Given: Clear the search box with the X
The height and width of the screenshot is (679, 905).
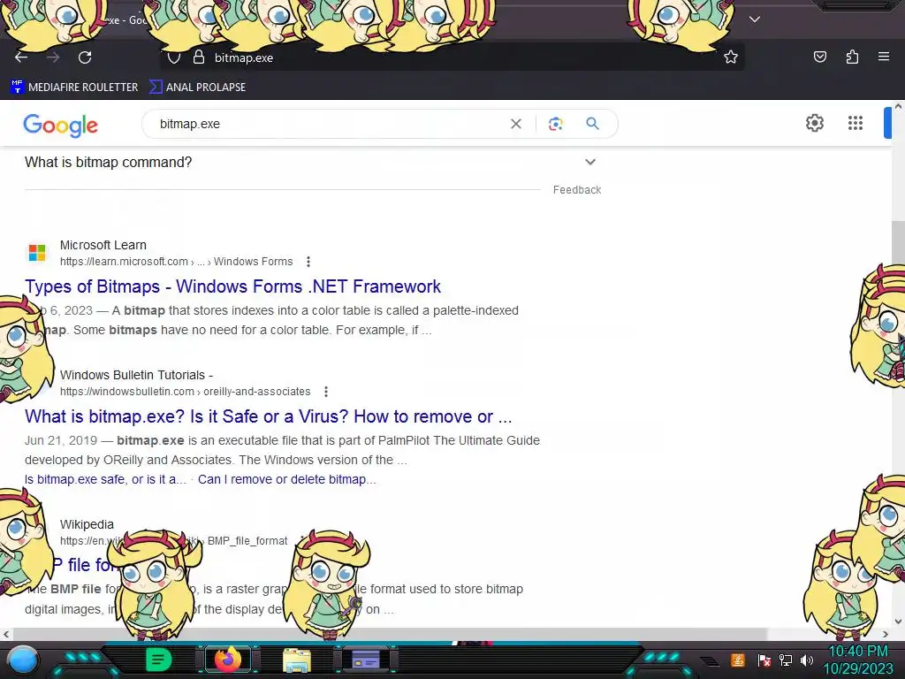Looking at the screenshot, I should pyautogui.click(x=516, y=124).
